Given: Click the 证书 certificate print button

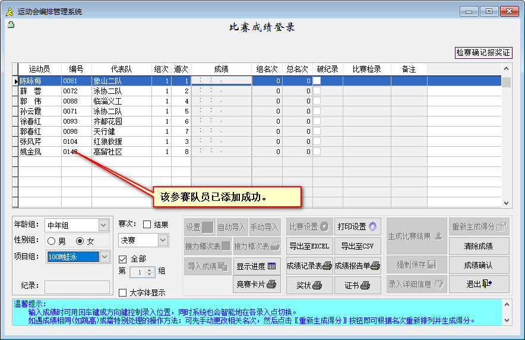Looking at the screenshot, I should (x=357, y=285).
